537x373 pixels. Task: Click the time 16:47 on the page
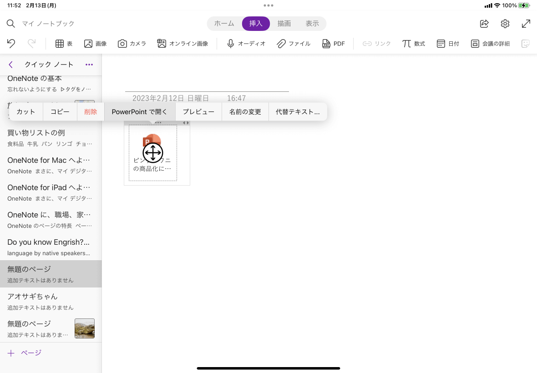(x=236, y=98)
